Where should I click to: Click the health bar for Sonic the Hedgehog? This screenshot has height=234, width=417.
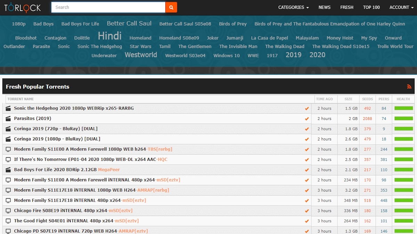(x=403, y=108)
